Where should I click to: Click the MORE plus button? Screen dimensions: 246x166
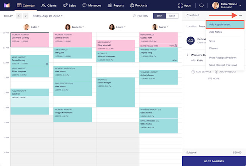point(214,79)
